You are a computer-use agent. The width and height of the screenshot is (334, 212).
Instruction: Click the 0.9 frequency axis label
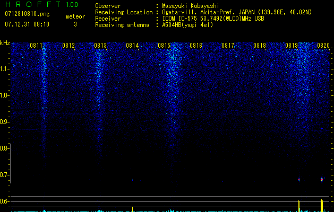[x=4, y=122]
